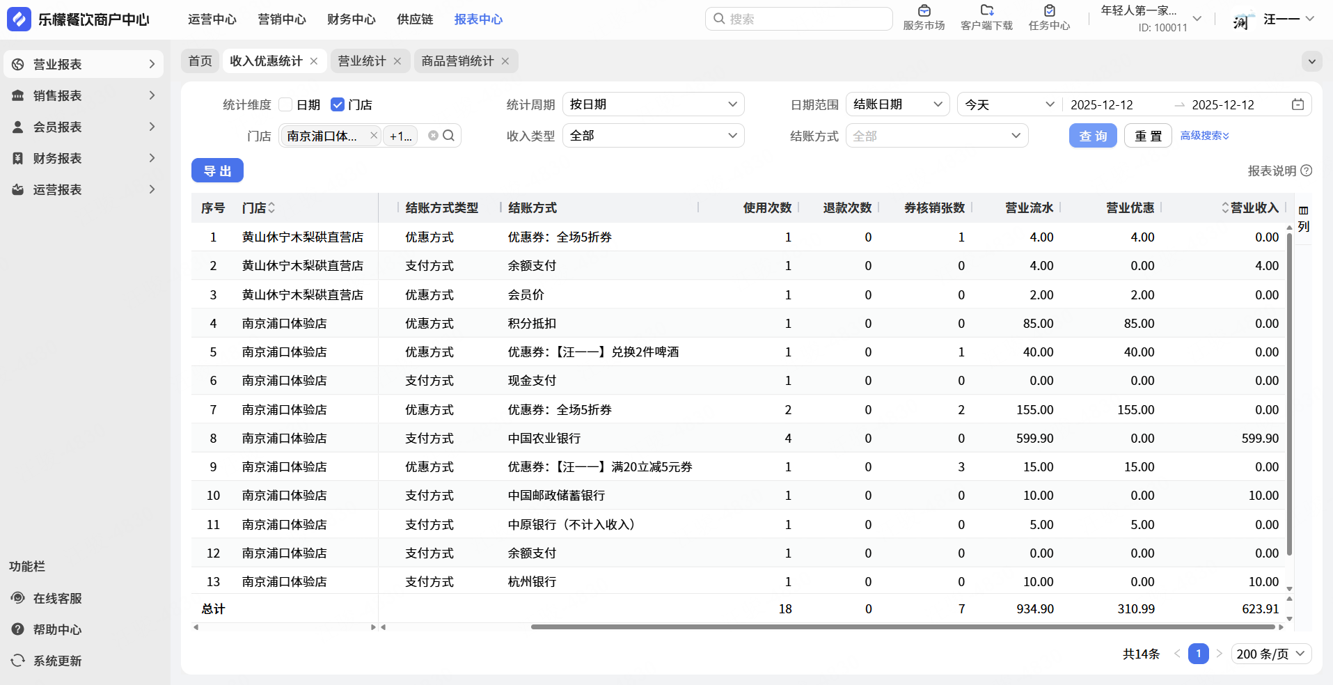Viewport: 1333px width, 685px height.
Task: Click the search magnifier in 门店 field
Action: pos(449,136)
